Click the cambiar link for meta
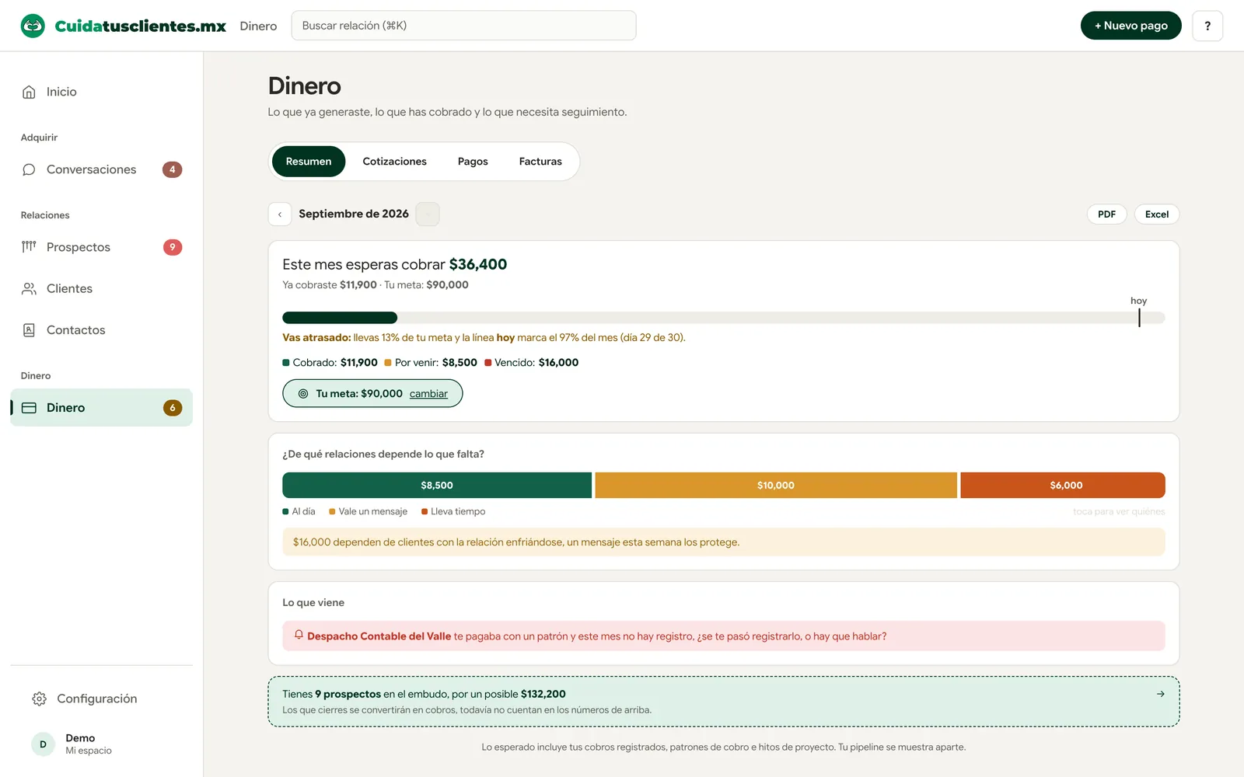This screenshot has width=1244, height=777. tap(428, 394)
